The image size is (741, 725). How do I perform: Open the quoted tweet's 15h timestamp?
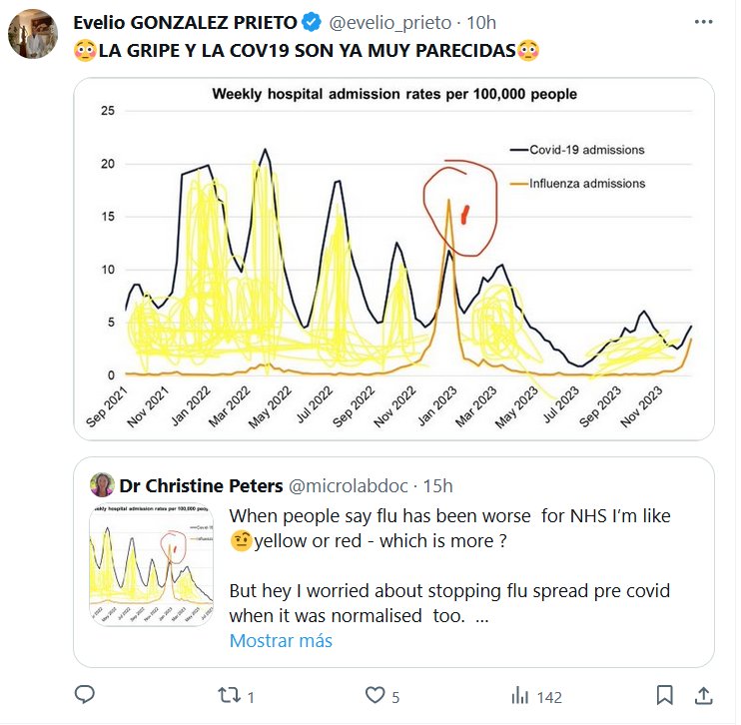[436, 486]
